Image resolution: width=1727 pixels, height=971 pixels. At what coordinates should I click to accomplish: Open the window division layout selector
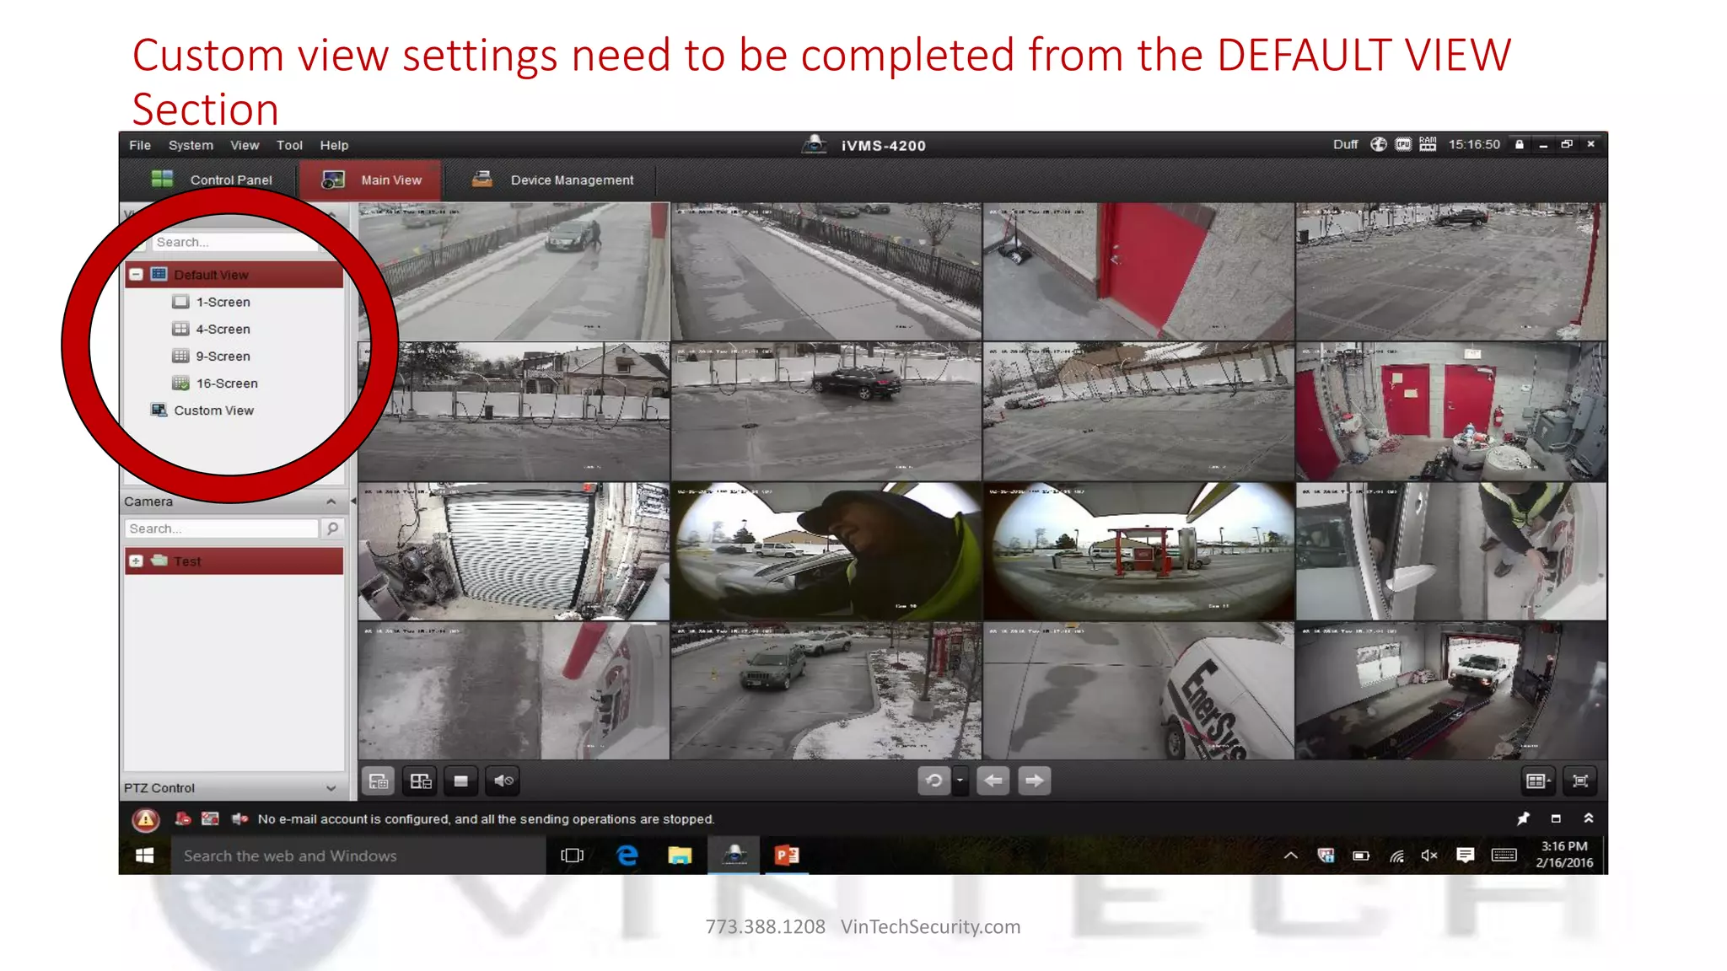(x=1538, y=781)
